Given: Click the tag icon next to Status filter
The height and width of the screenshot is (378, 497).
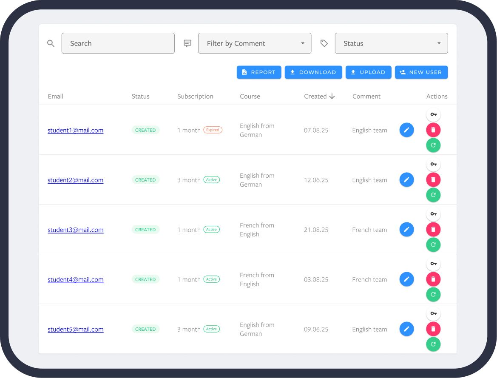Looking at the screenshot, I should (x=324, y=43).
